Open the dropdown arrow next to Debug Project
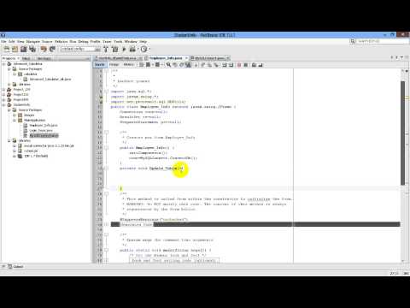410x308 pixels. [x=138, y=49]
